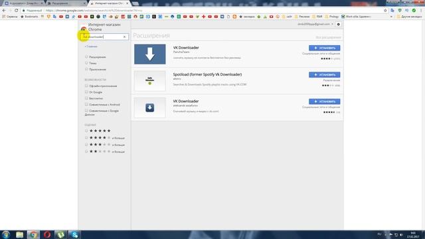This screenshot has width=425, height=239.
Task: Expand the bookmarks bar overflow chevron
Action: point(391,17)
